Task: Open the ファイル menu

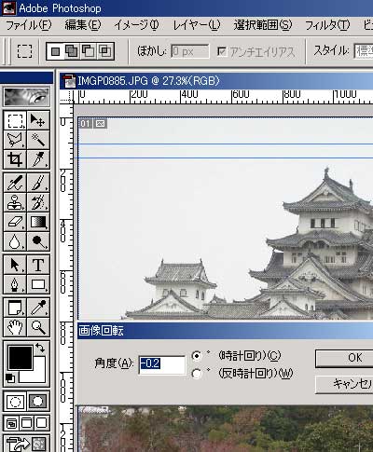Action: tap(29, 25)
